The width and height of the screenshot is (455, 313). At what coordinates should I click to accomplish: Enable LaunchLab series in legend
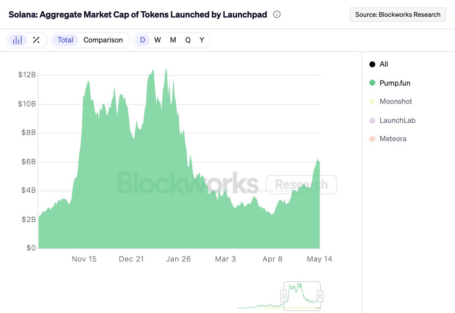[372, 121]
